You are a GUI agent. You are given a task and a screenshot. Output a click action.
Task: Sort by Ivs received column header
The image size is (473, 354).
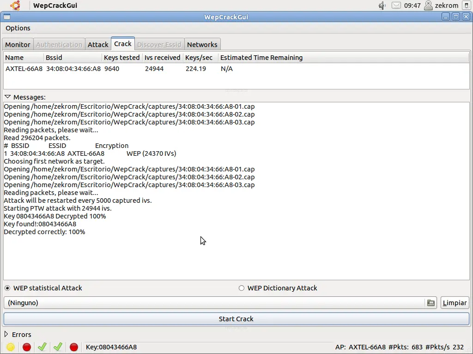point(162,58)
